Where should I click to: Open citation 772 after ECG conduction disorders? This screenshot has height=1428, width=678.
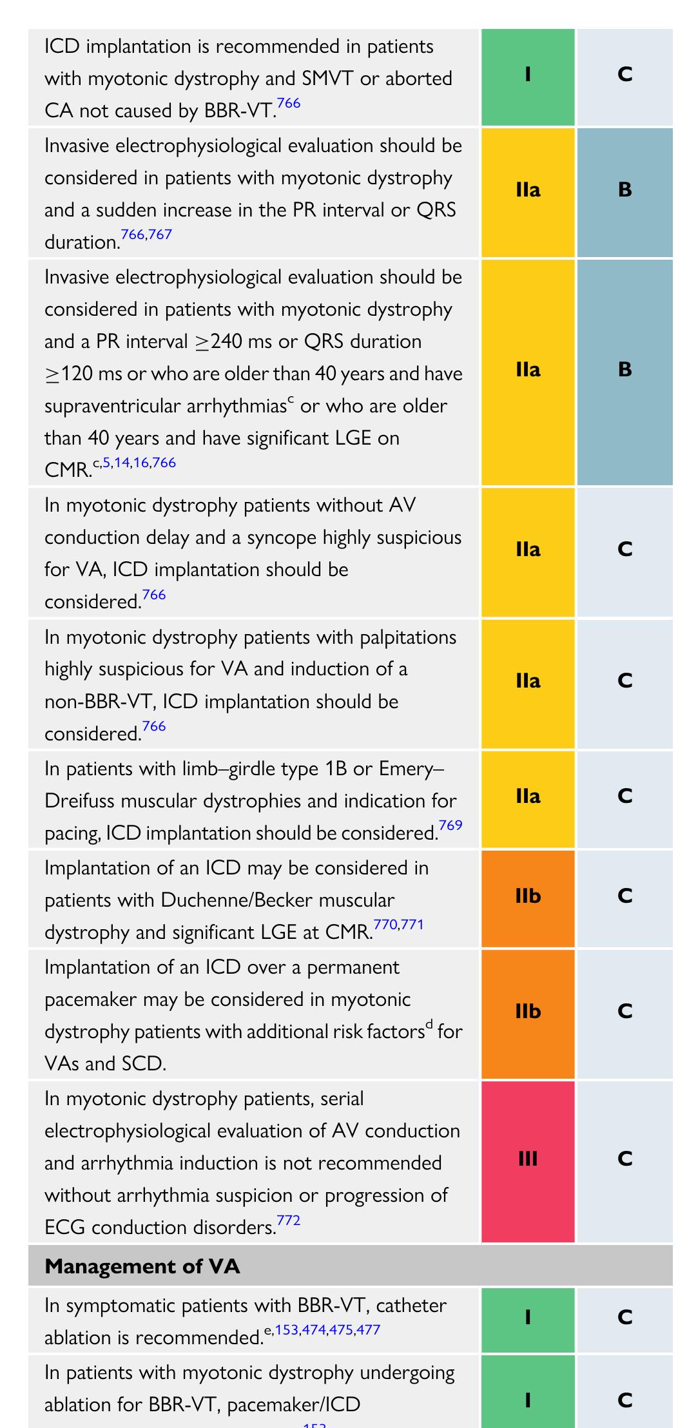click(x=289, y=1220)
